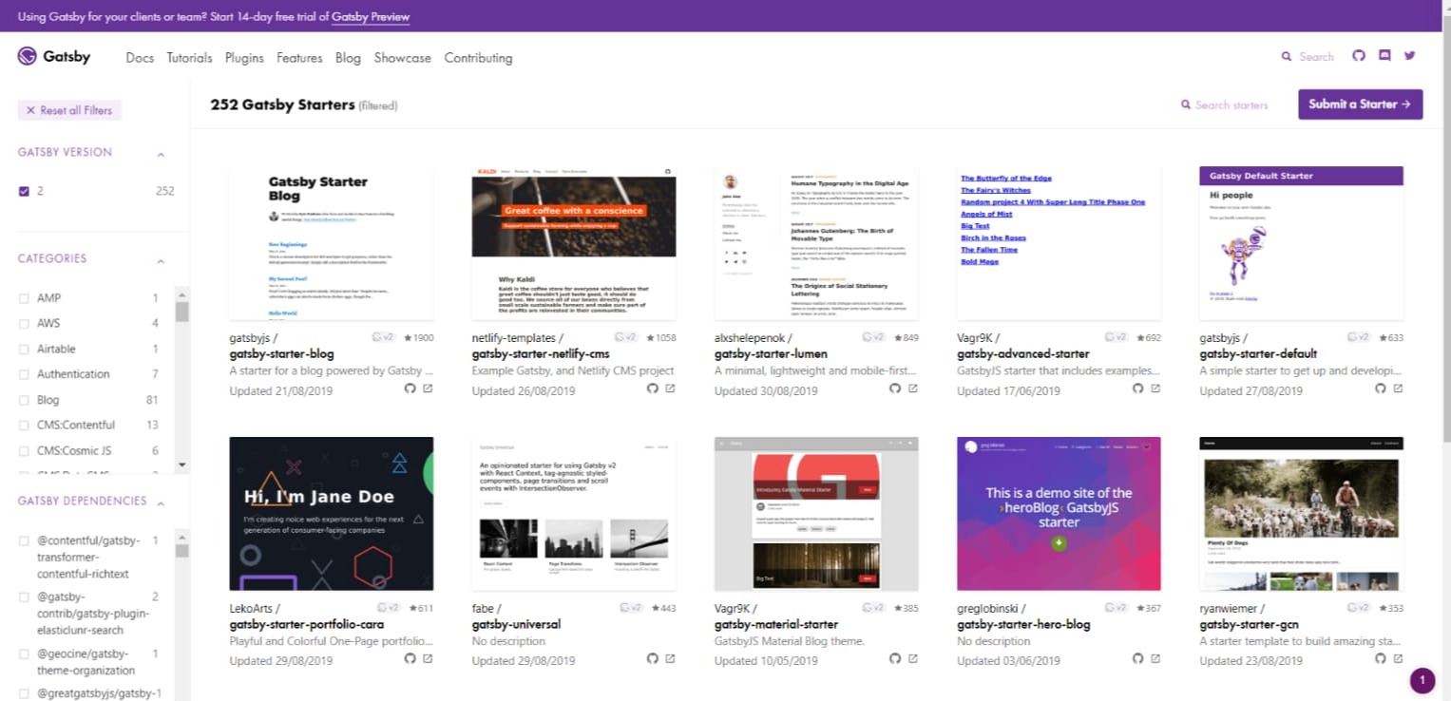Open GitHub repo icon for gatsby-starter-blog
1451x701 pixels.
click(410, 388)
